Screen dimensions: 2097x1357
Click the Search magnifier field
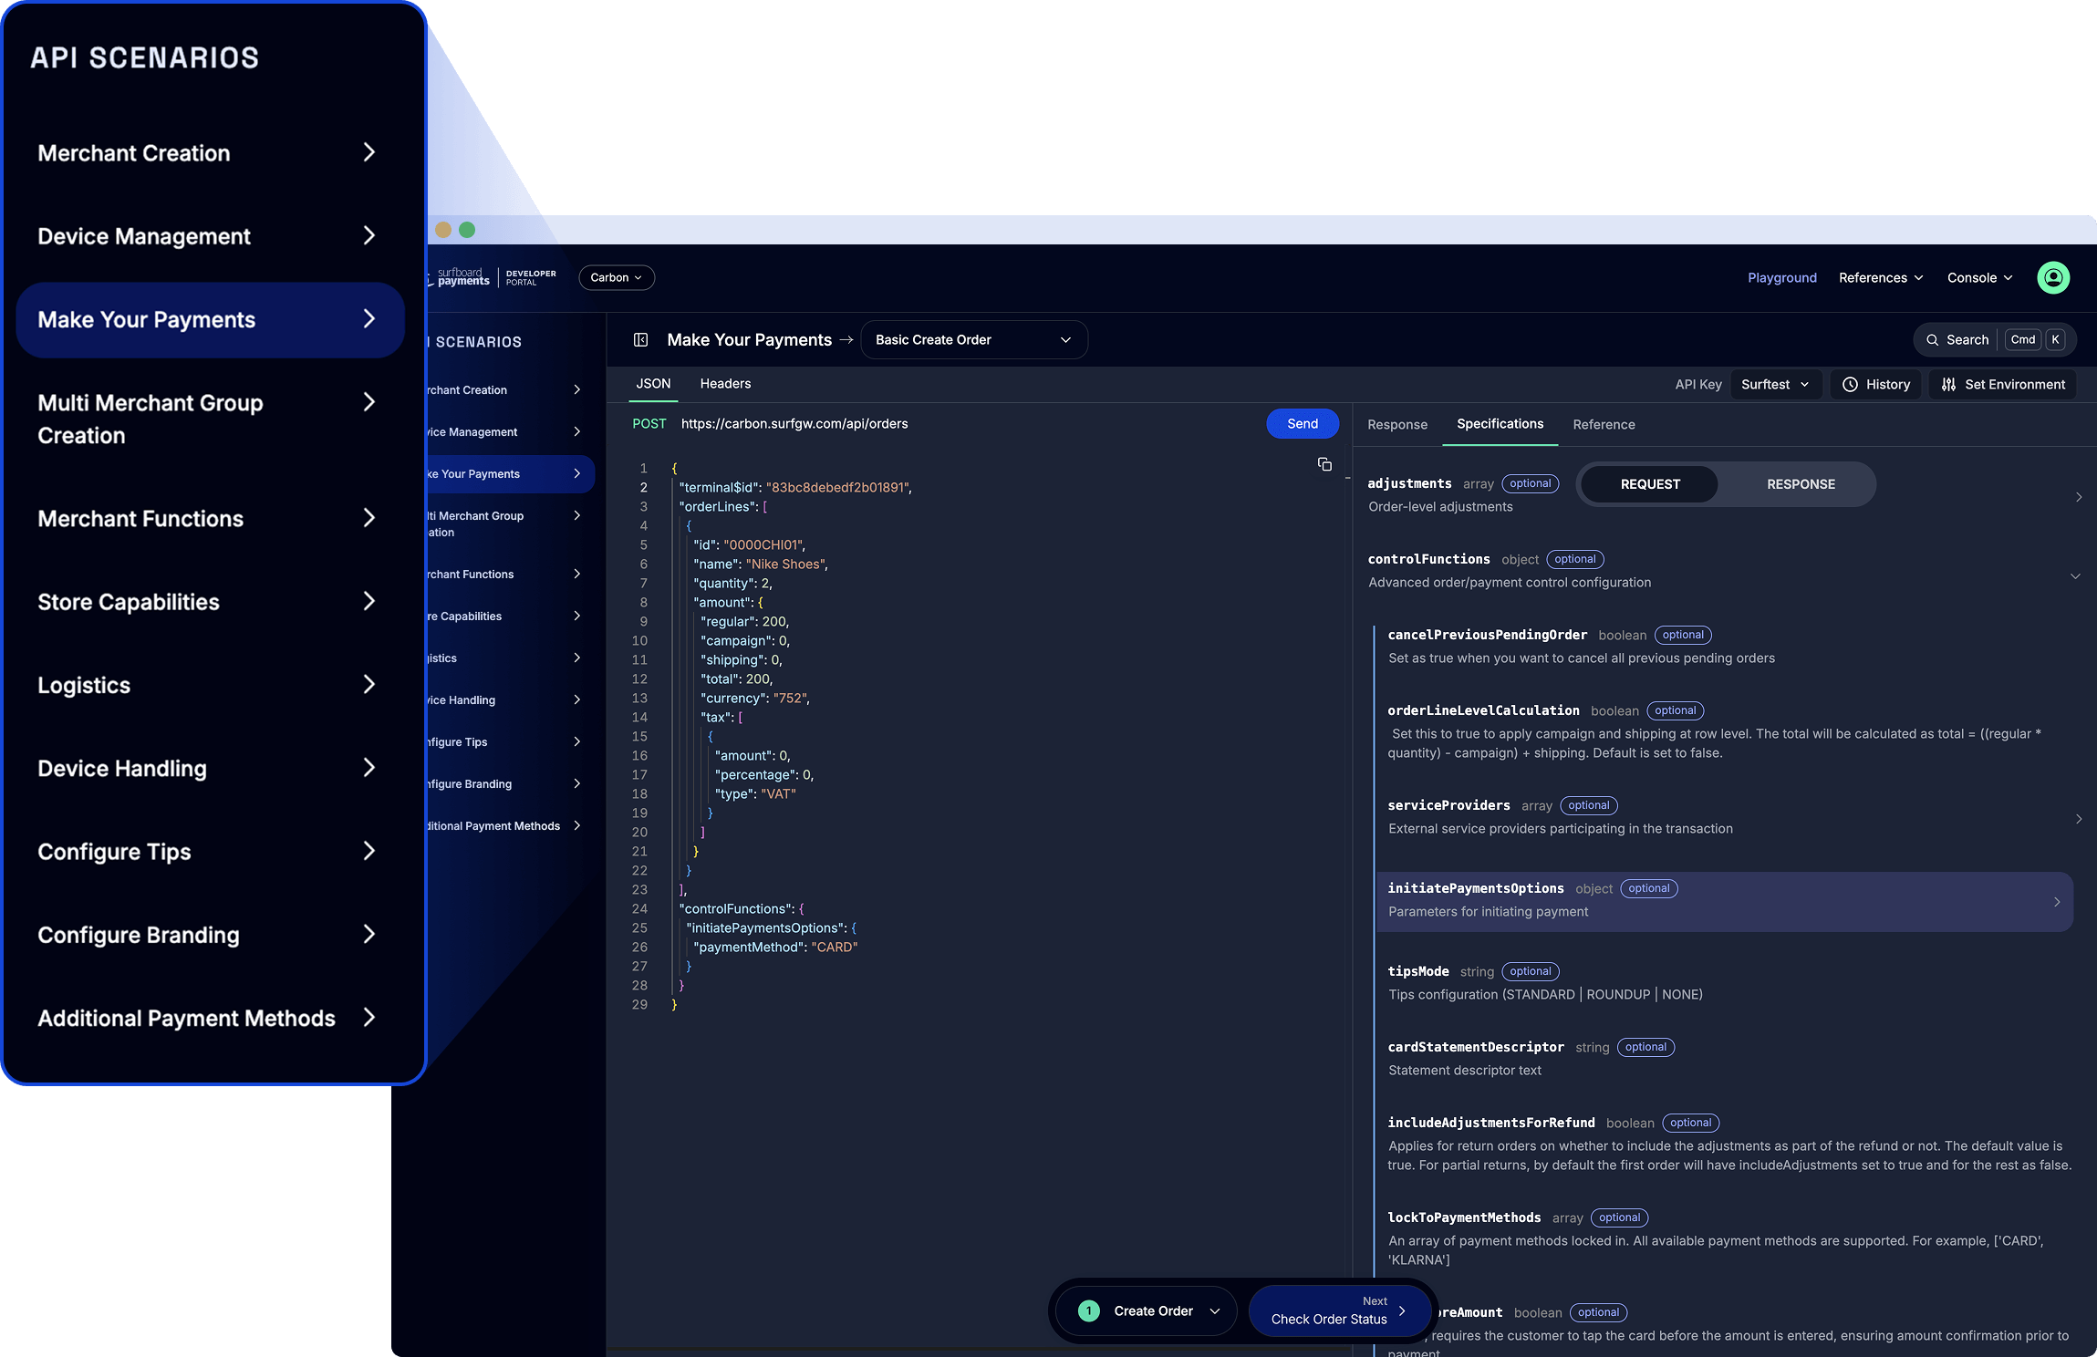point(1957,339)
